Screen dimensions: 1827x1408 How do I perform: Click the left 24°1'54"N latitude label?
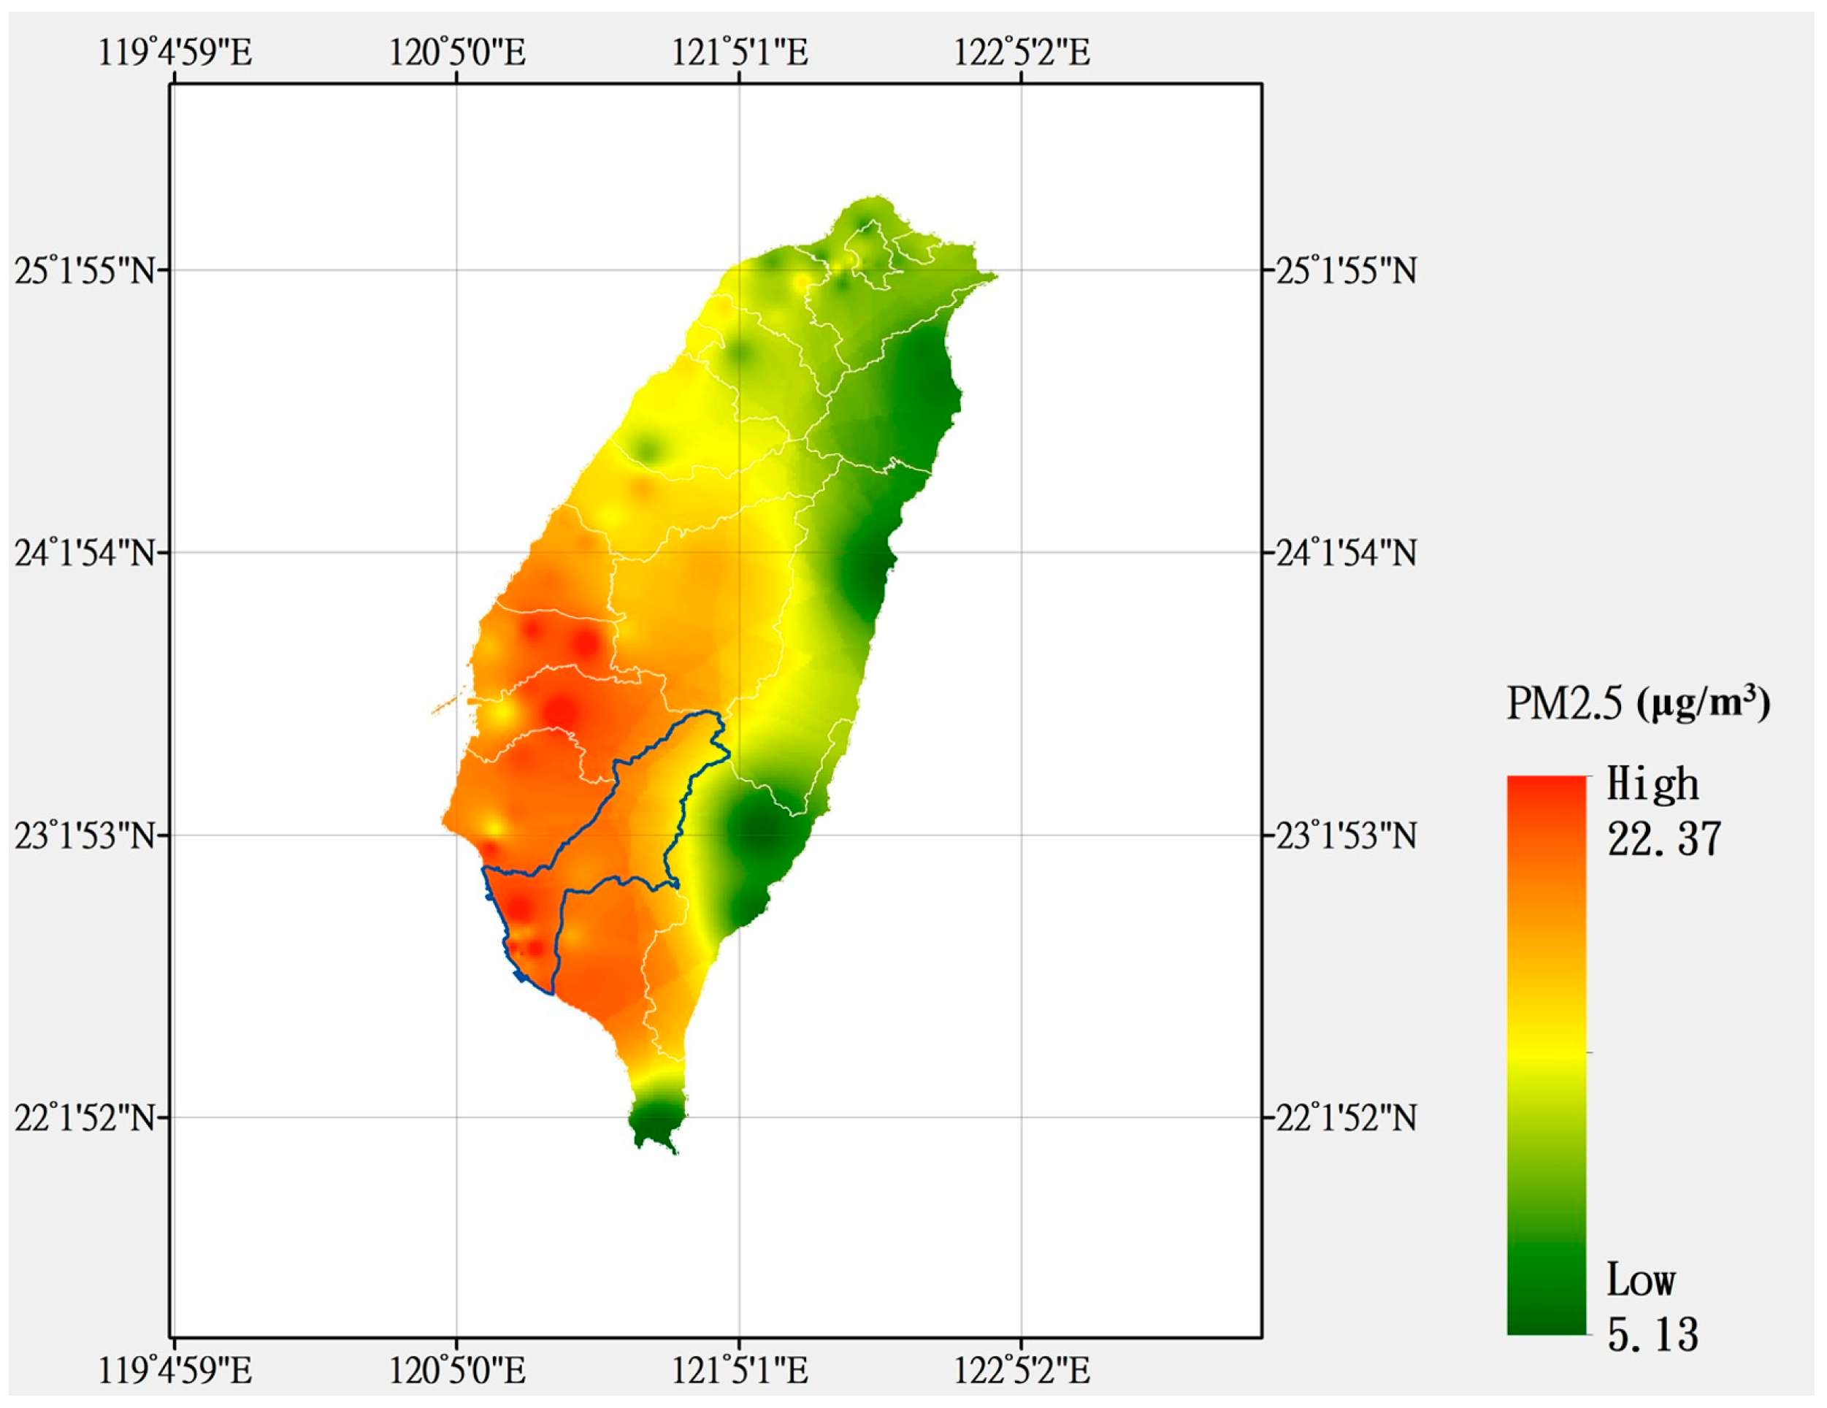click(x=86, y=553)
